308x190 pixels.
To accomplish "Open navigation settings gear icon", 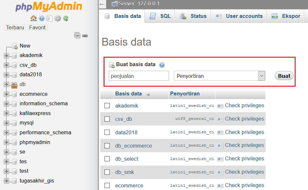I will 58,19.
